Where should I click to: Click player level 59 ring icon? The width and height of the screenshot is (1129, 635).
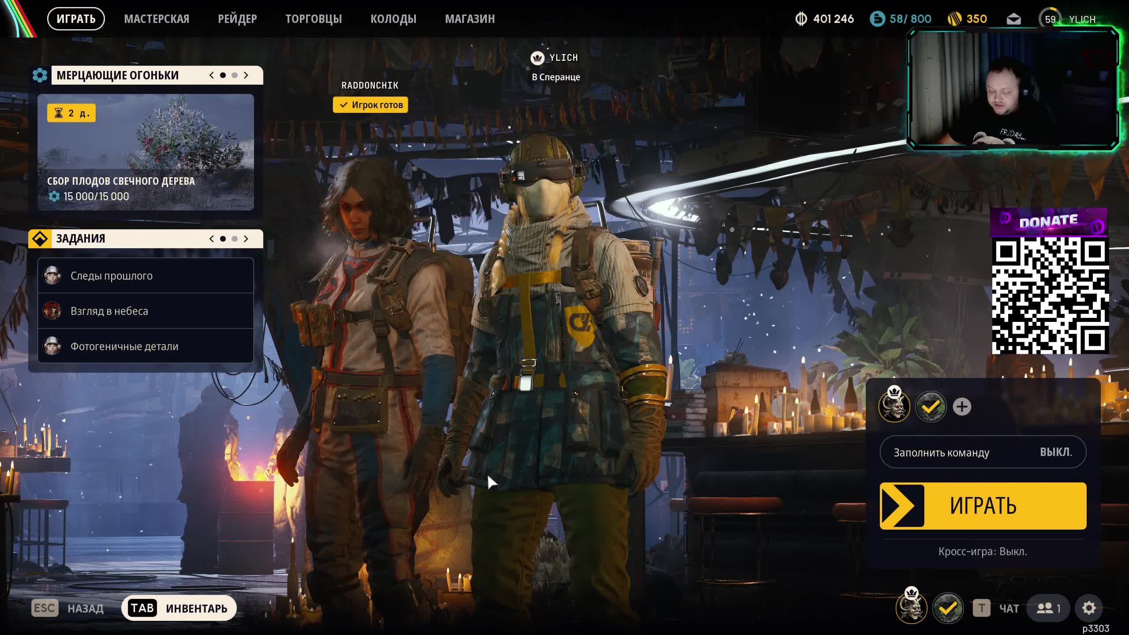coord(1050,19)
